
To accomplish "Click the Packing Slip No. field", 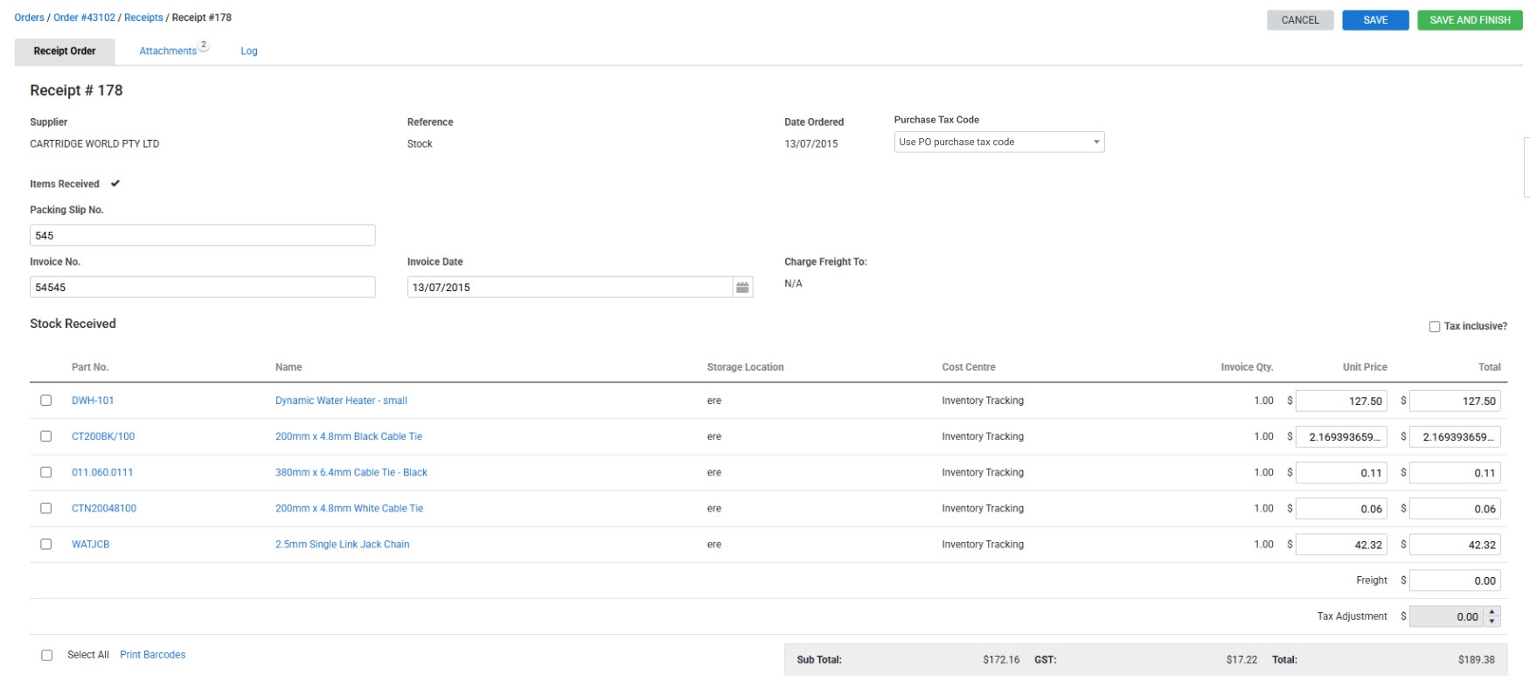I will click(203, 235).
